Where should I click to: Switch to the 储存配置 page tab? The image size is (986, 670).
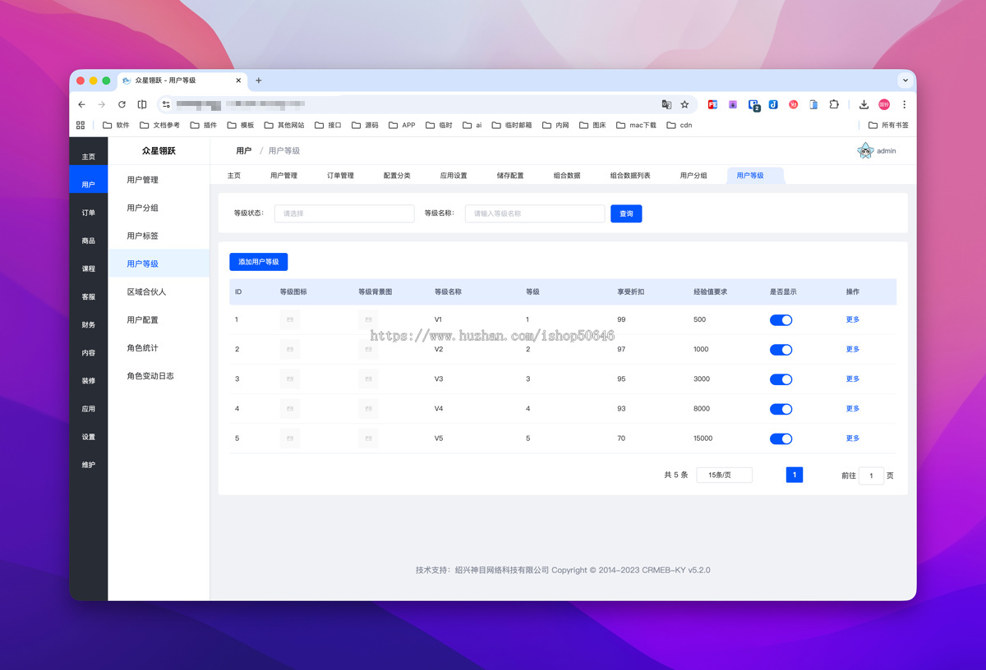pos(510,176)
